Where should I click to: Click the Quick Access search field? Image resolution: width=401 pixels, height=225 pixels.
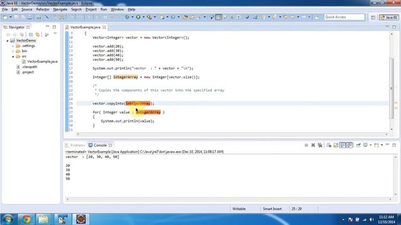[344, 17]
